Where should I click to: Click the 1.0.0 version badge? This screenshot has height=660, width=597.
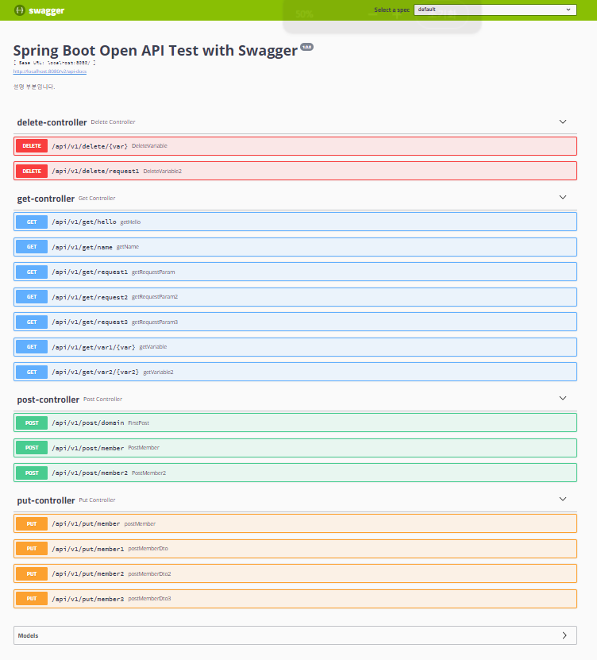click(306, 47)
